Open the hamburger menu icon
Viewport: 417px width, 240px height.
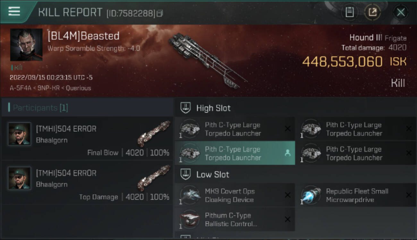click(14, 11)
